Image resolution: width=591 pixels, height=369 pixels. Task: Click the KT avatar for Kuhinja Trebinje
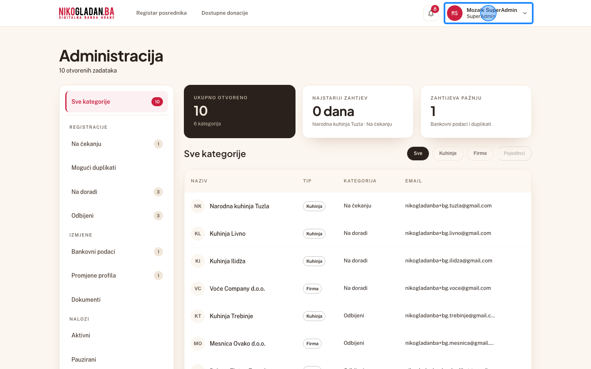pyautogui.click(x=198, y=316)
